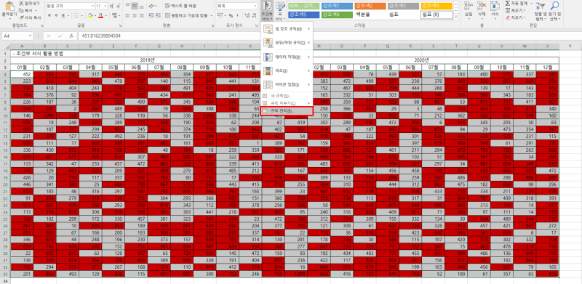This screenshot has width=582, height=284.
Task: Open the Name Box dropdown next to A4
Action: (31, 36)
